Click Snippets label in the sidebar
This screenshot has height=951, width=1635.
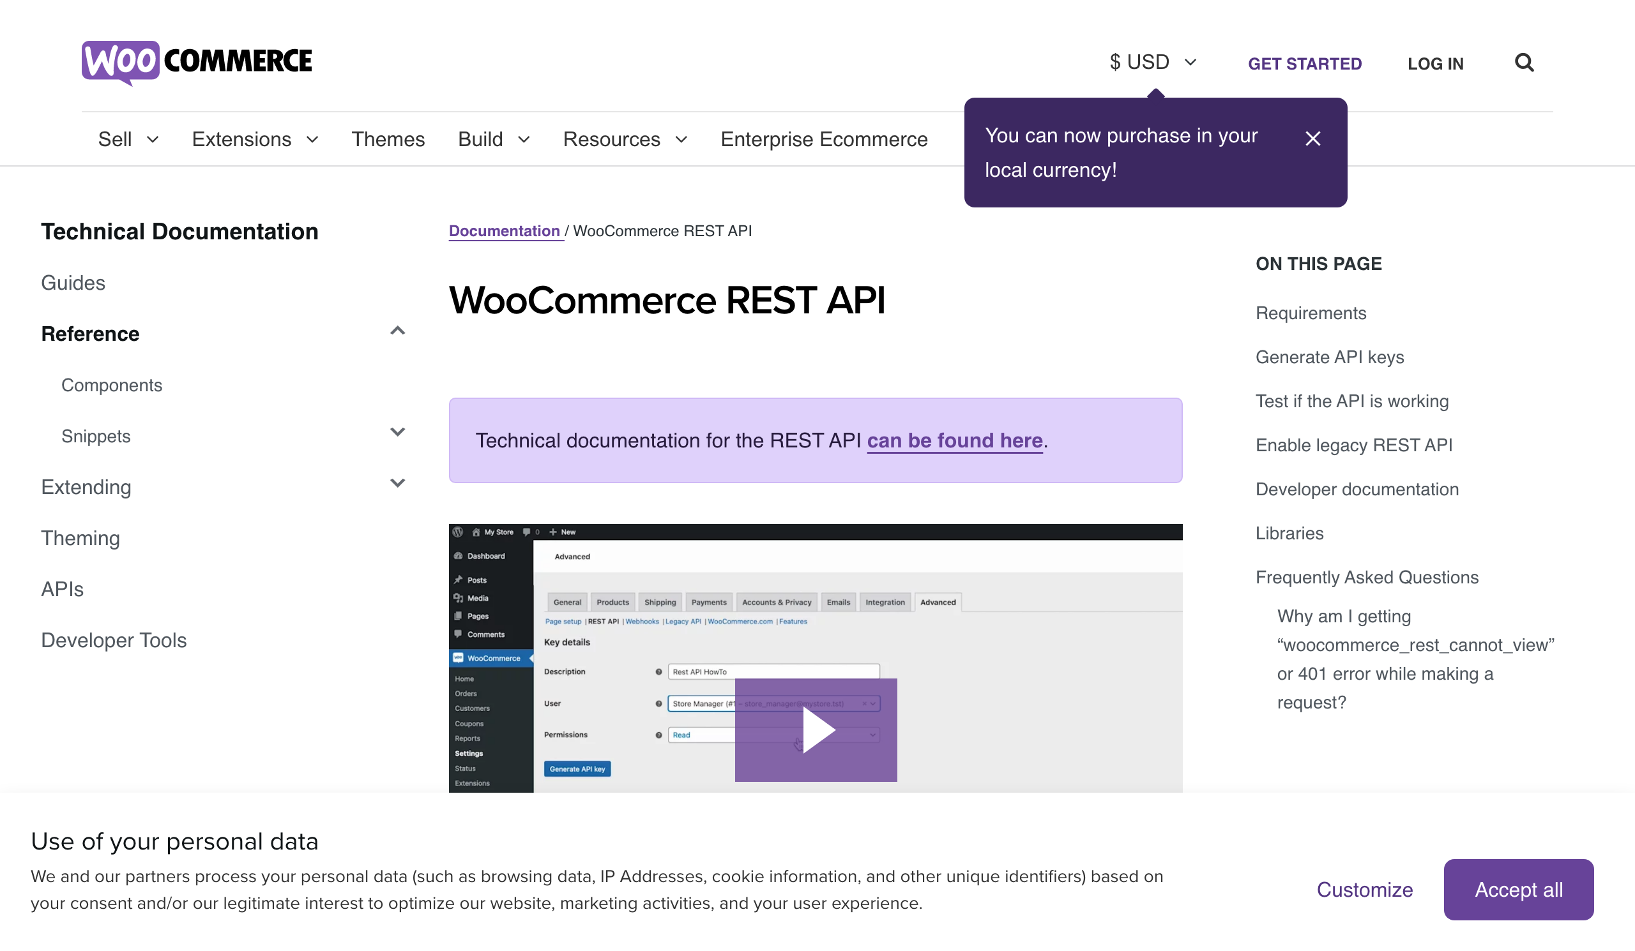click(x=96, y=437)
